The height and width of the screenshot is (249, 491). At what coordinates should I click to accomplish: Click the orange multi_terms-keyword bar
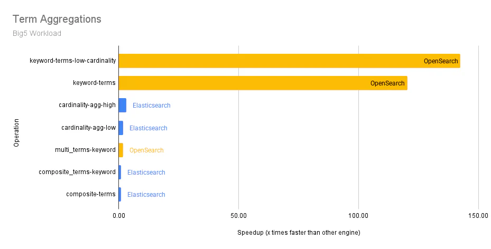click(121, 150)
